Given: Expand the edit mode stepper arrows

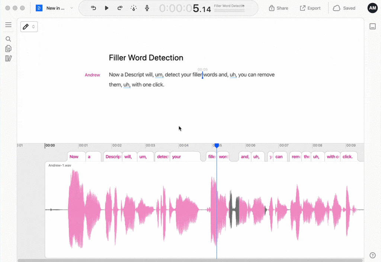Looking at the screenshot, I should (x=33, y=26).
